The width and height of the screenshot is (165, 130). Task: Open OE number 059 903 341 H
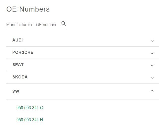coord(29,120)
